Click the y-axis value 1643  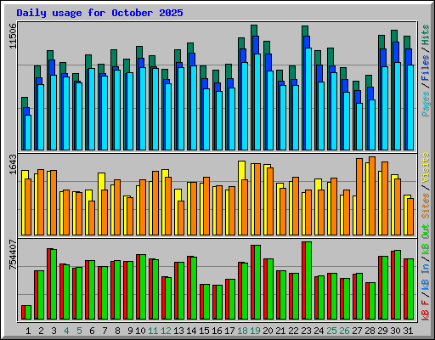click(13, 164)
